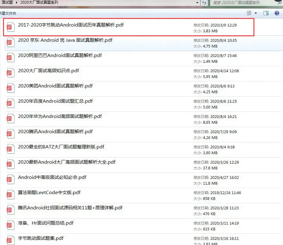Select file name 2020腾讯Android面试真题解析.pdf
This screenshot has width=283, height=245.
click(x=55, y=132)
